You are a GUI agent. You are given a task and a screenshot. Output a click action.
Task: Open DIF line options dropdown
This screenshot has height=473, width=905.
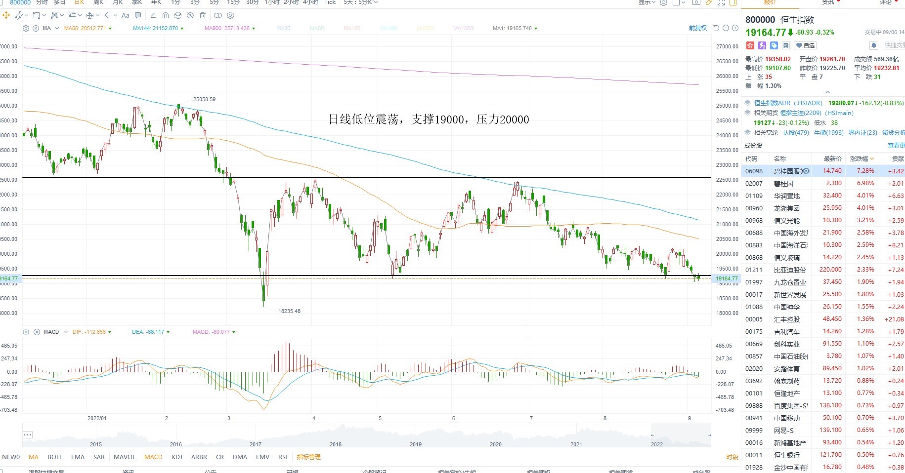click(x=110, y=332)
